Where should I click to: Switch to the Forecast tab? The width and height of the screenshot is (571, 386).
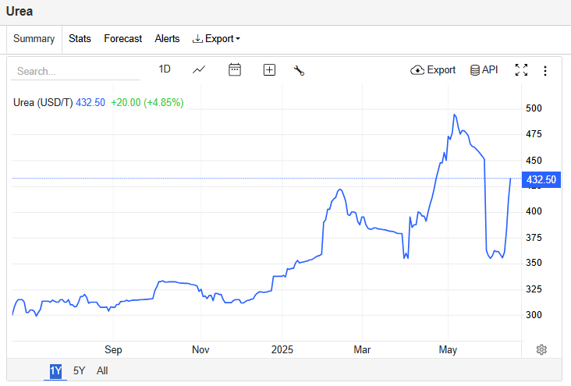pyautogui.click(x=123, y=39)
